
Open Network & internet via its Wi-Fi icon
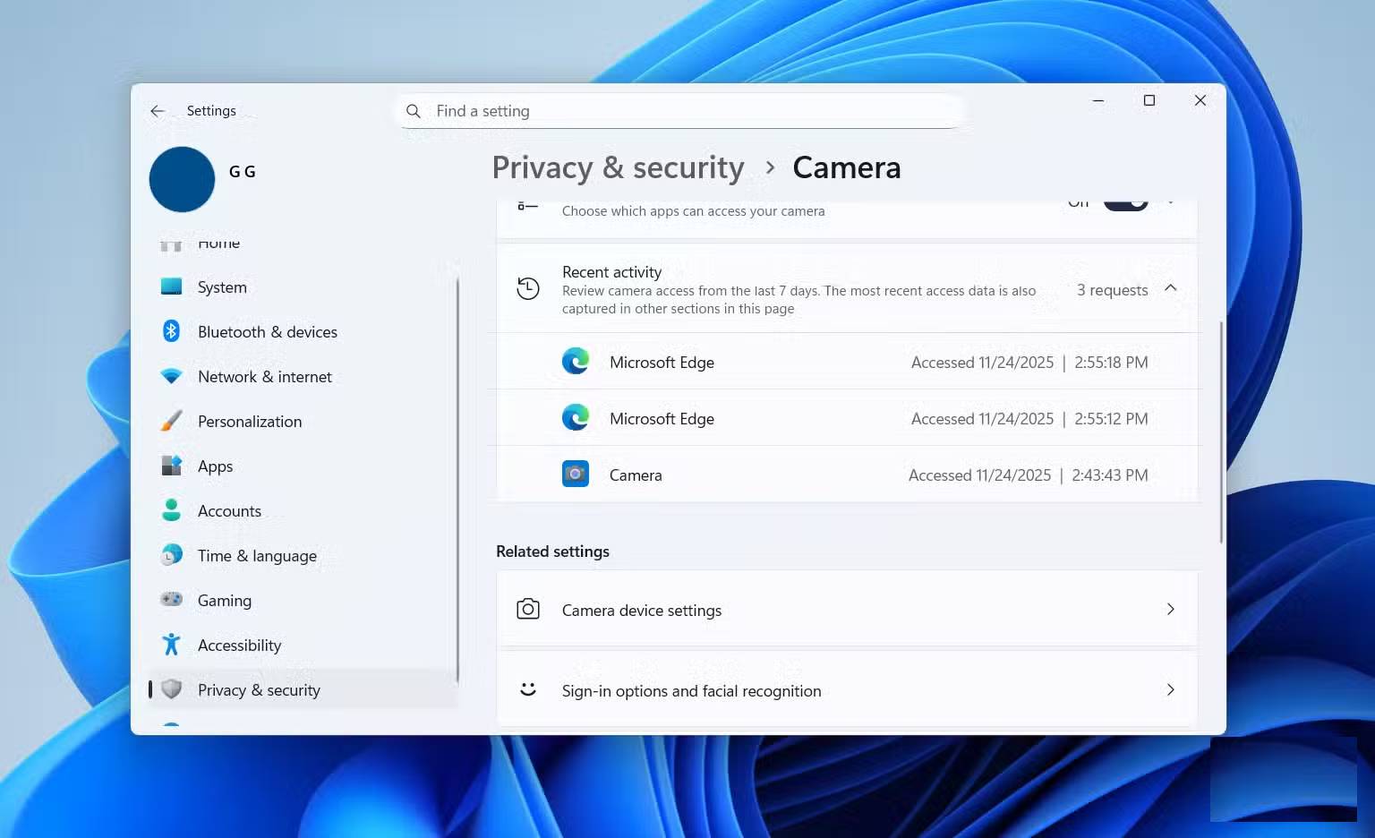pyautogui.click(x=171, y=376)
